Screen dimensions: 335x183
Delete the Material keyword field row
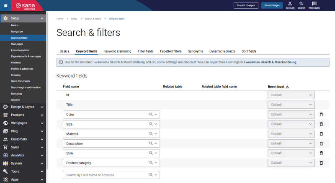coord(321,134)
